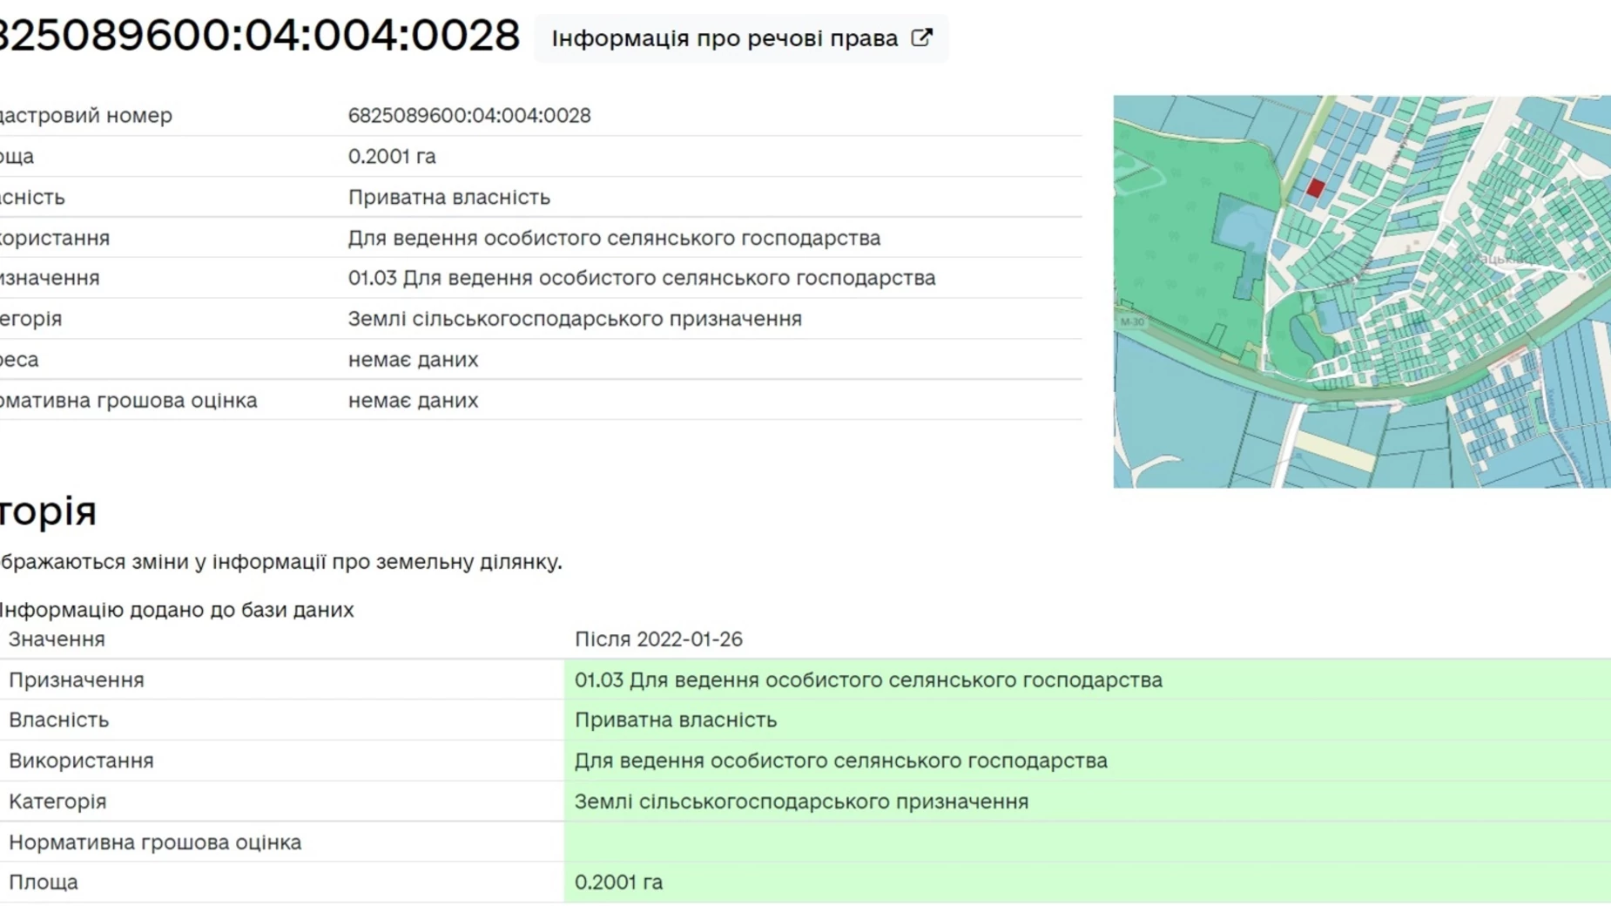Open the Інформація про речові права link
Screen dimensions: 1611x906
[x=741, y=38]
